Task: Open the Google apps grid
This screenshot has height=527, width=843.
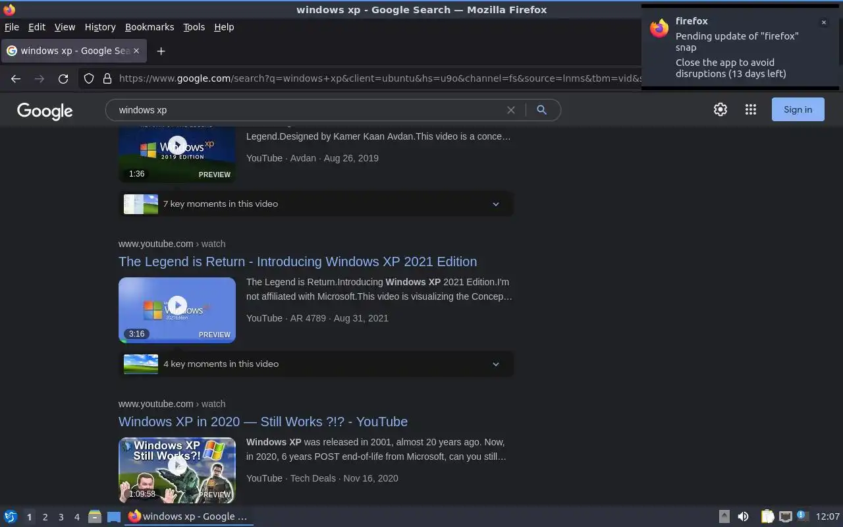Action: [x=751, y=110]
